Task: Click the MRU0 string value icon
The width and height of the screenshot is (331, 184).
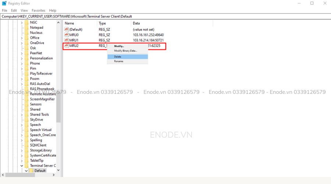Action: [67, 35]
